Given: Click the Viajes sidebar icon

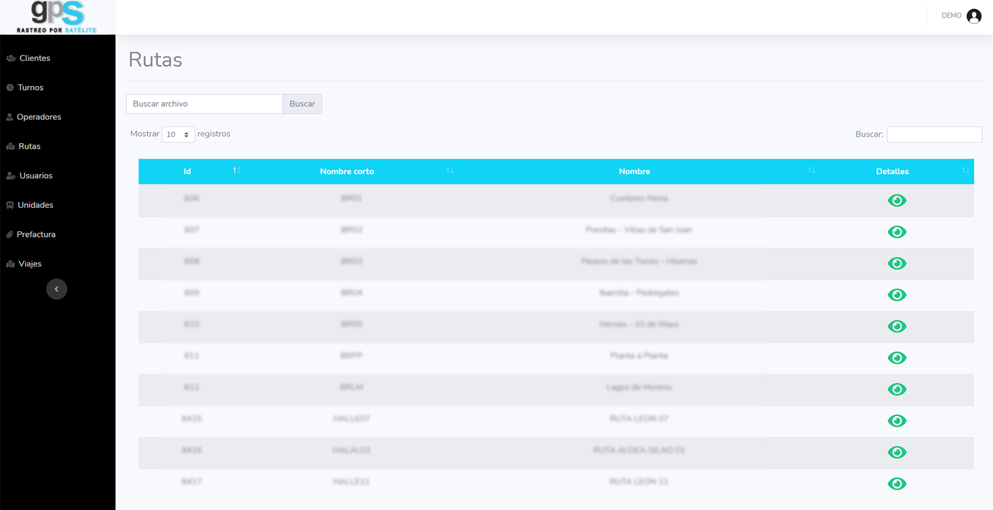Looking at the screenshot, I should coord(11,264).
